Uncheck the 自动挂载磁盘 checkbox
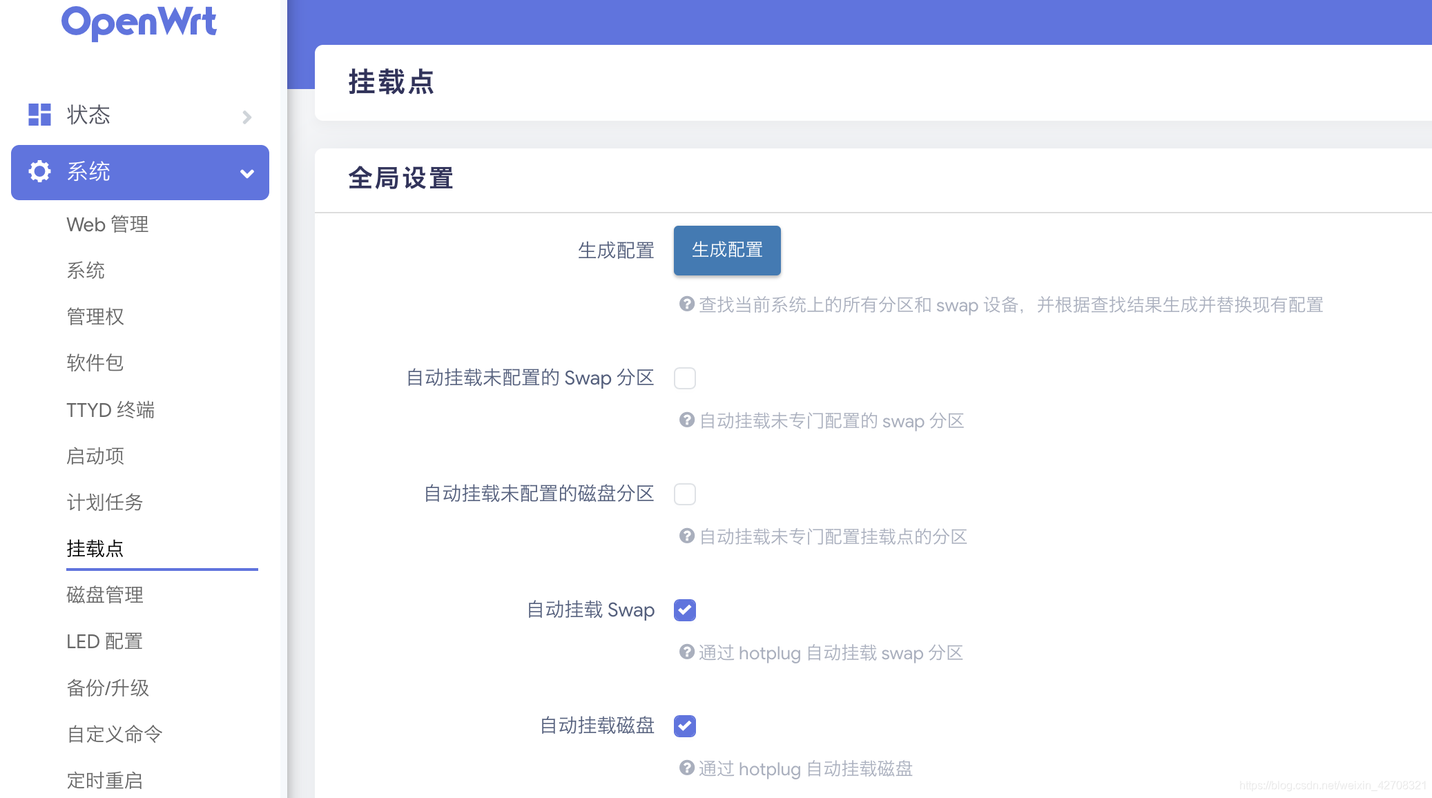This screenshot has height=798, width=1432. [685, 726]
